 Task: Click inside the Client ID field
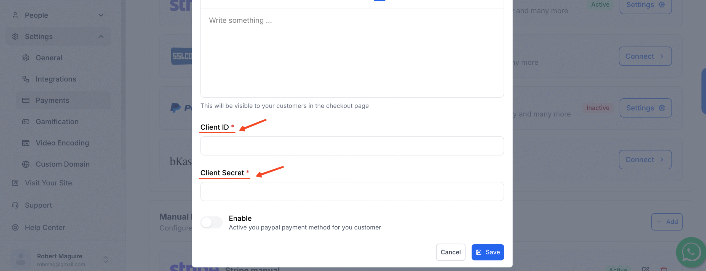tap(352, 146)
